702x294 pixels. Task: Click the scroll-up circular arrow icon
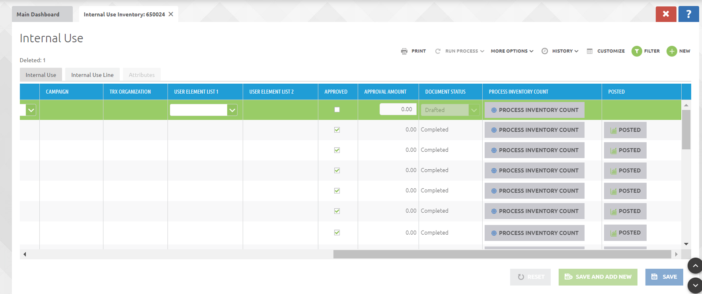pyautogui.click(x=695, y=266)
